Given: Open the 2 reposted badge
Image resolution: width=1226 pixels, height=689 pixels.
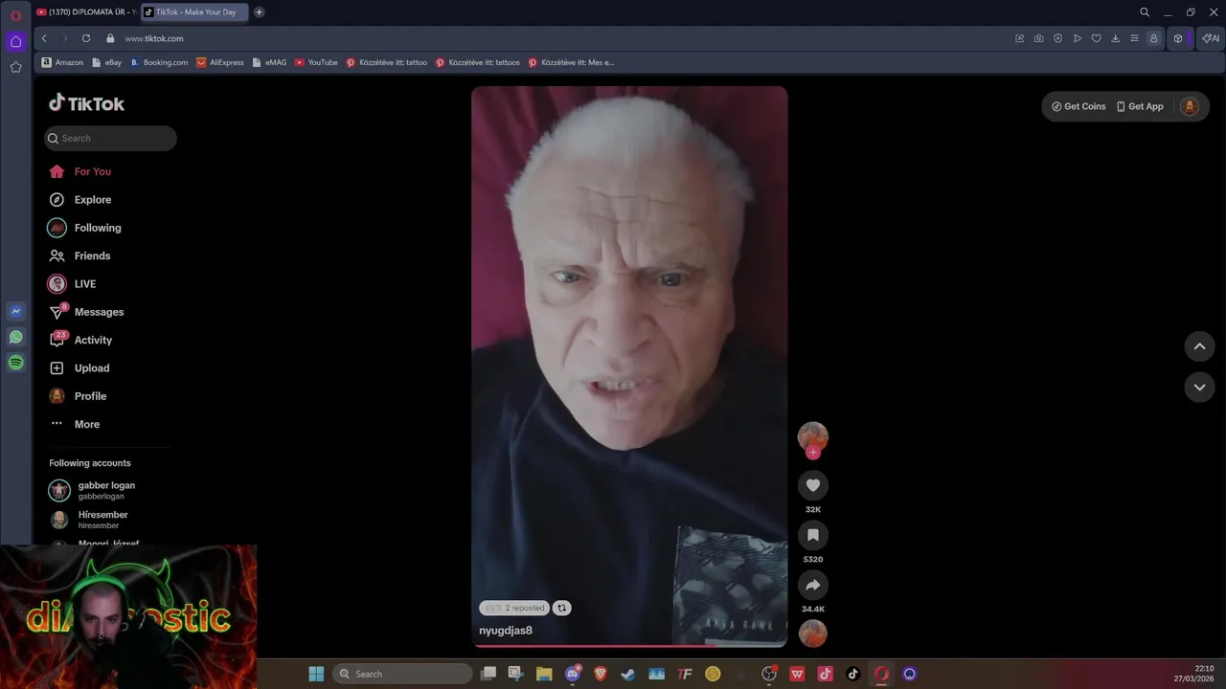Looking at the screenshot, I should 514,608.
